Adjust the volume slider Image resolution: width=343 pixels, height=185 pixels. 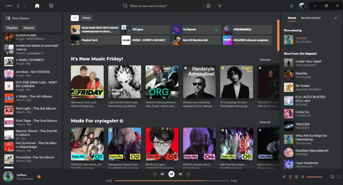[x=315, y=177]
